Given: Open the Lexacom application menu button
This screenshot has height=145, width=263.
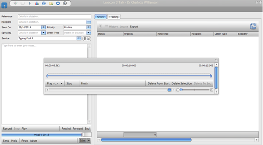Looking at the screenshot, I should point(5,6).
